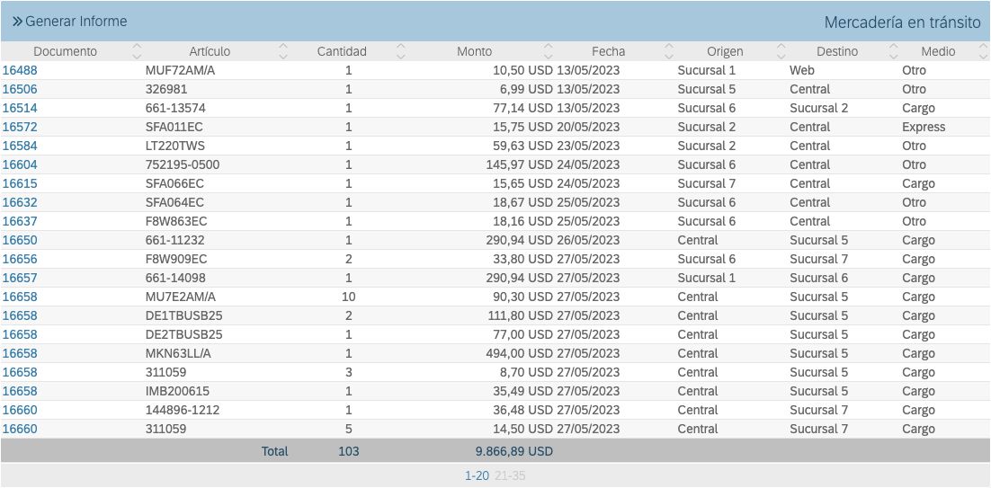Expand the Generar Informe double-chevron

coord(17,21)
